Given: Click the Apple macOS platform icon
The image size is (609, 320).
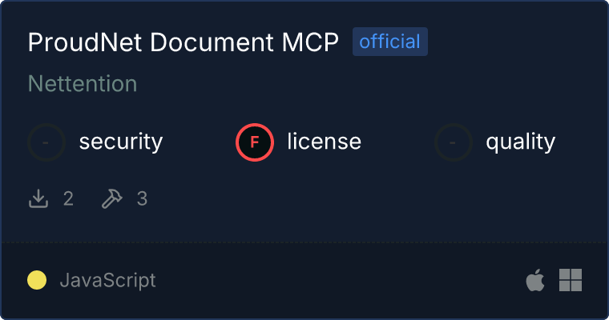Looking at the screenshot, I should pyautogui.click(x=535, y=280).
